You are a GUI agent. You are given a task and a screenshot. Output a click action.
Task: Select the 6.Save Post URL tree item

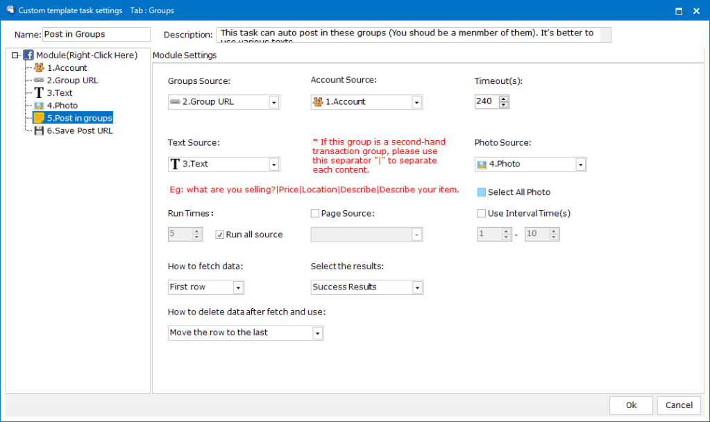79,130
